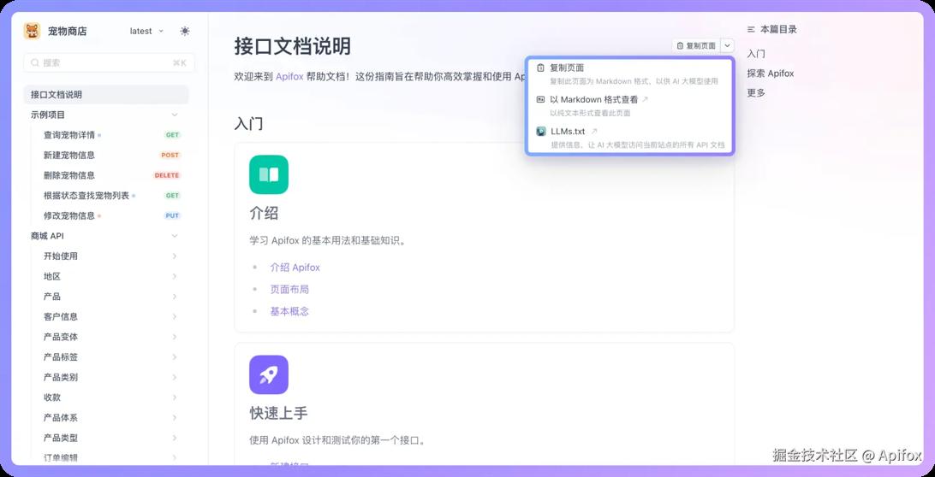Click external-link arrow beside 以 Markdown 格式查看
This screenshot has height=477, width=935.
pos(645,99)
